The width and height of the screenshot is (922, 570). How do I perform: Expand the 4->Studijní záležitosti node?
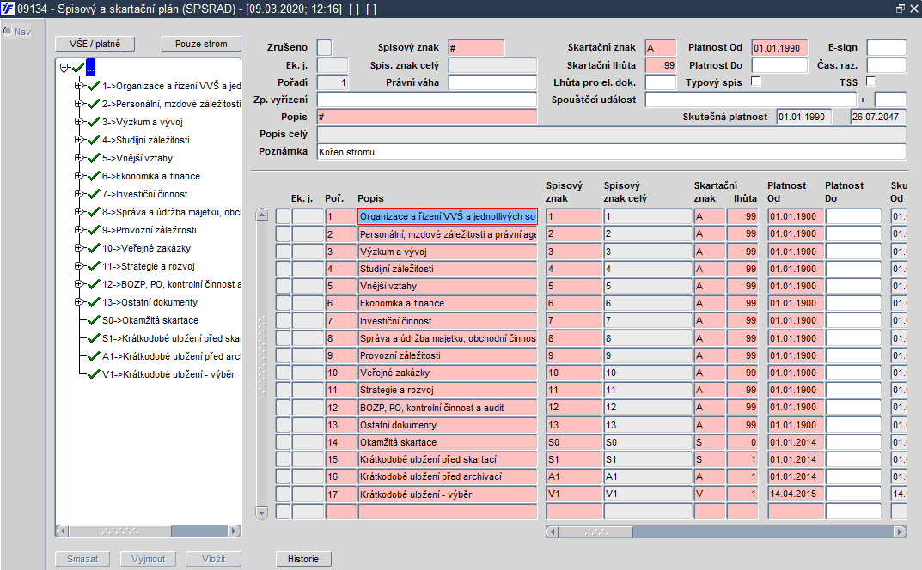tap(79, 140)
